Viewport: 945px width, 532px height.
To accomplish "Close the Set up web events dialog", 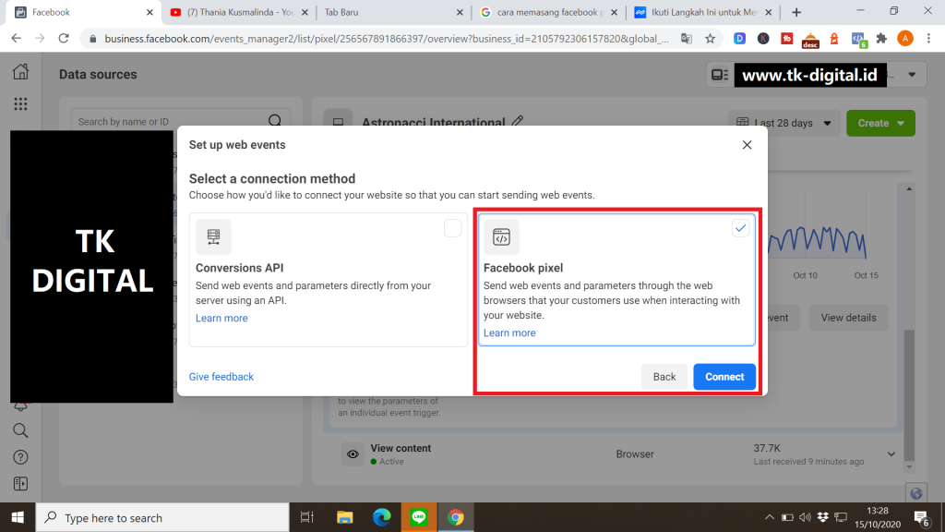I will pos(747,145).
